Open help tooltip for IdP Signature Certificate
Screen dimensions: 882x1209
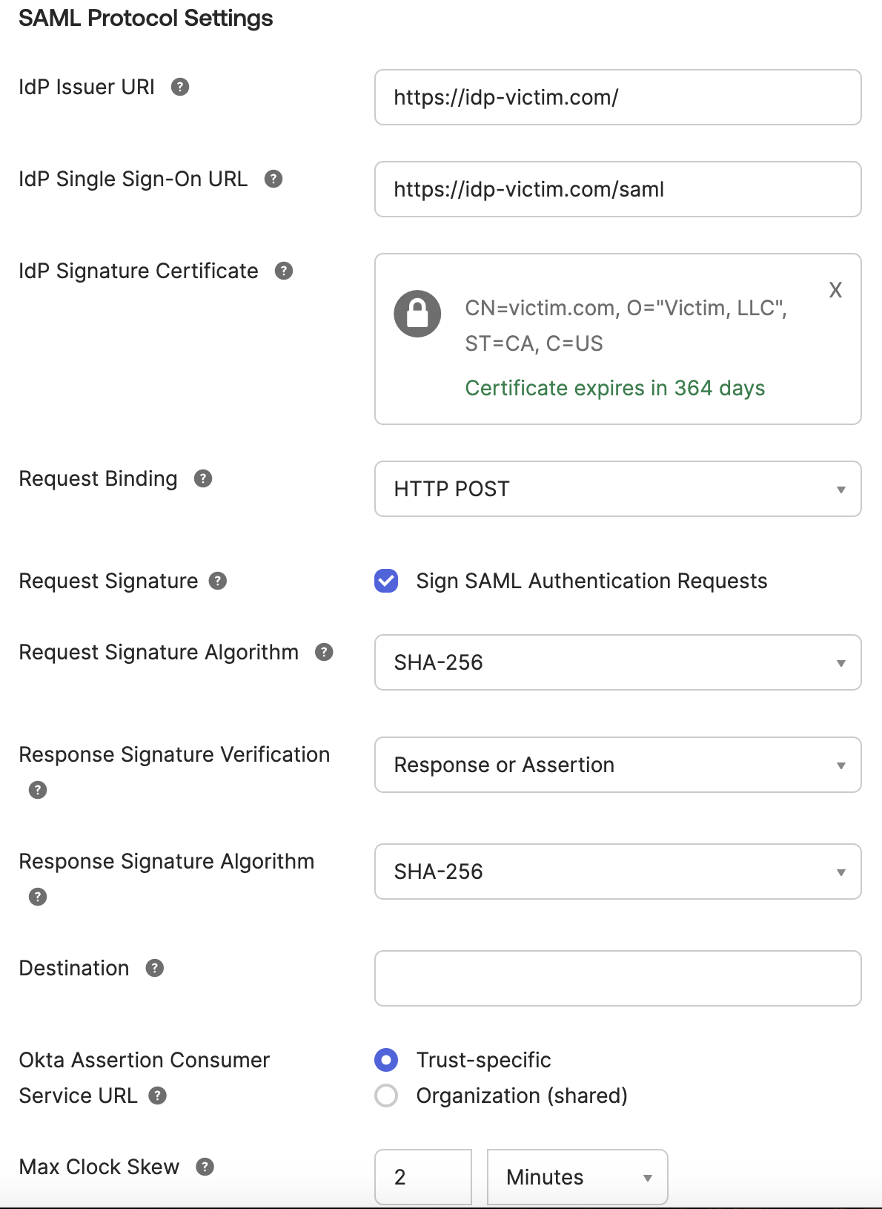coord(284,271)
